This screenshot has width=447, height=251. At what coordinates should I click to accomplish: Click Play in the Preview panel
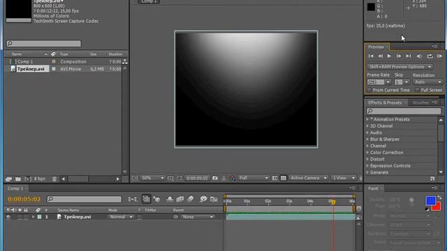pos(389,56)
